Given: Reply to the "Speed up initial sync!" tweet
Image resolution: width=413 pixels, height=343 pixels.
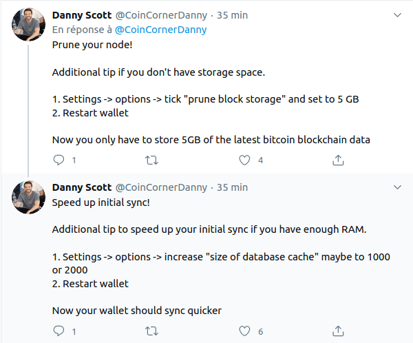Looking at the screenshot, I should (x=59, y=331).
